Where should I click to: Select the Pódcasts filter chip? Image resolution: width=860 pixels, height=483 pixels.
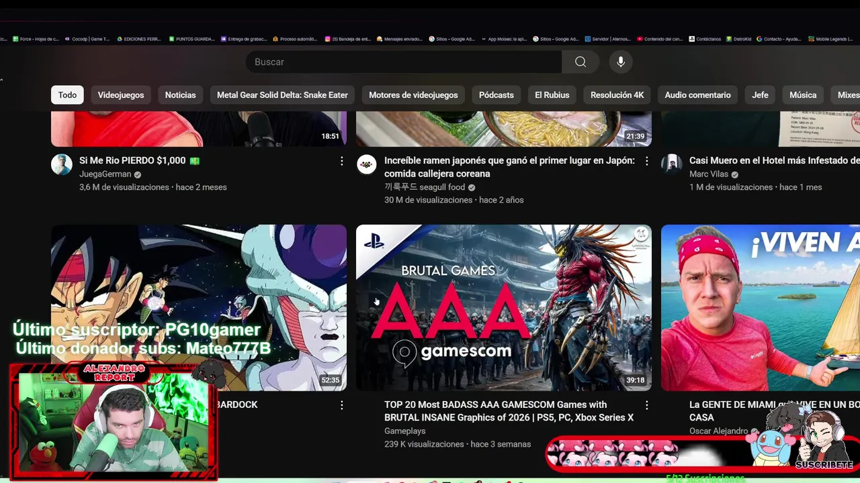click(497, 95)
